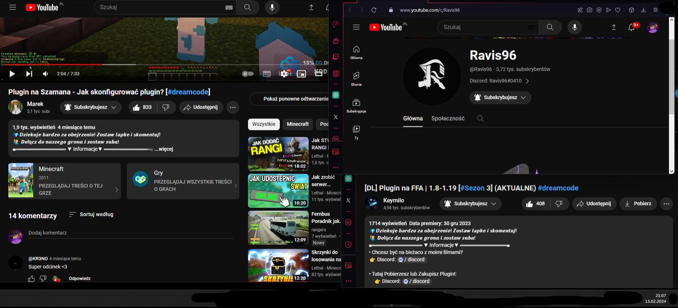678x308 pixels.
Task: Open GX Control speedometer icon in Opera sidebar
Action: coord(336,24)
